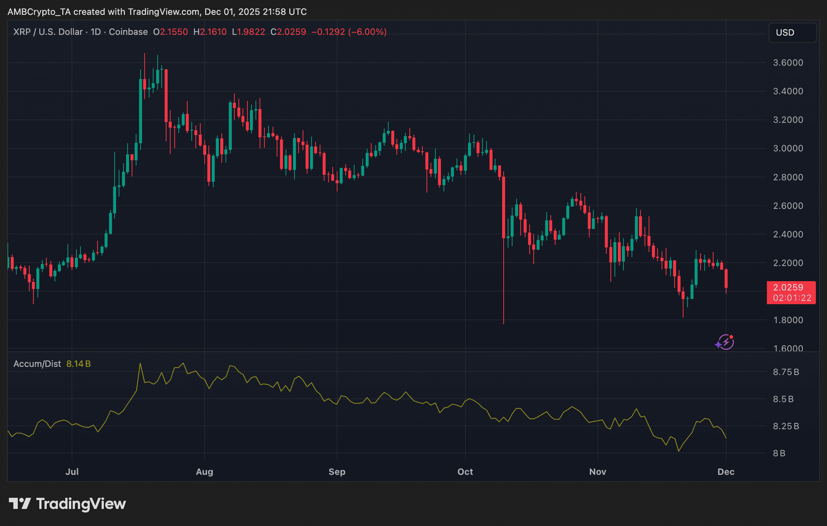The width and height of the screenshot is (827, 526).
Task: Select the XRP / U.S. Dollar symbol name
Action: point(47,32)
